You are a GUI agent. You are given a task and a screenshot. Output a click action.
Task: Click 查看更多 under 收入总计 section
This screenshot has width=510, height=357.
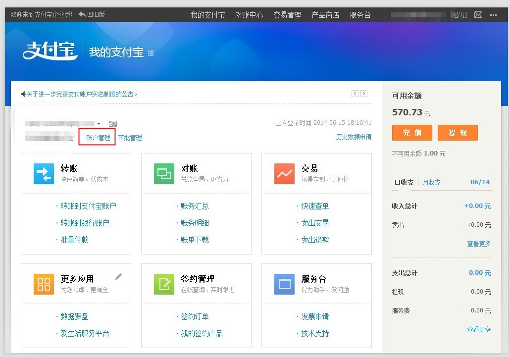point(479,244)
